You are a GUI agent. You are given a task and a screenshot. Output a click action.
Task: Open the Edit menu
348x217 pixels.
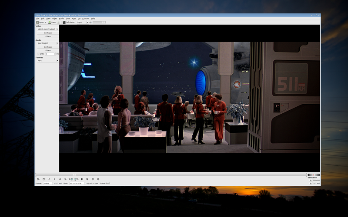coord(43,19)
